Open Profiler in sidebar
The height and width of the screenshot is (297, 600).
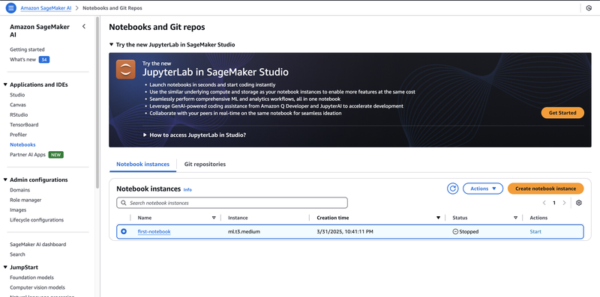point(18,135)
